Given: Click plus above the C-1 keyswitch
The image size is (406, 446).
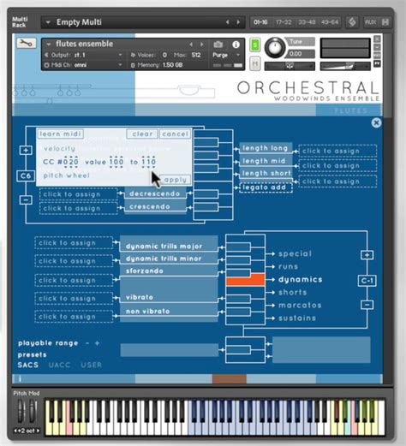Looking at the screenshot, I should [x=367, y=255].
